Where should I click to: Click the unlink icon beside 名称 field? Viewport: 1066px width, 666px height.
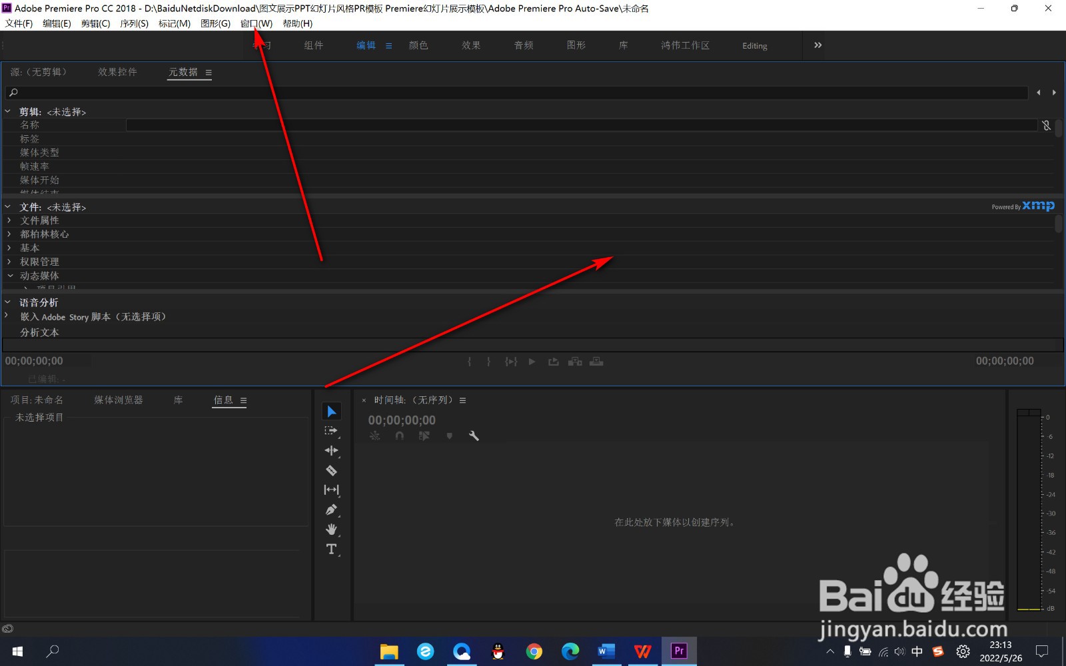(1046, 125)
